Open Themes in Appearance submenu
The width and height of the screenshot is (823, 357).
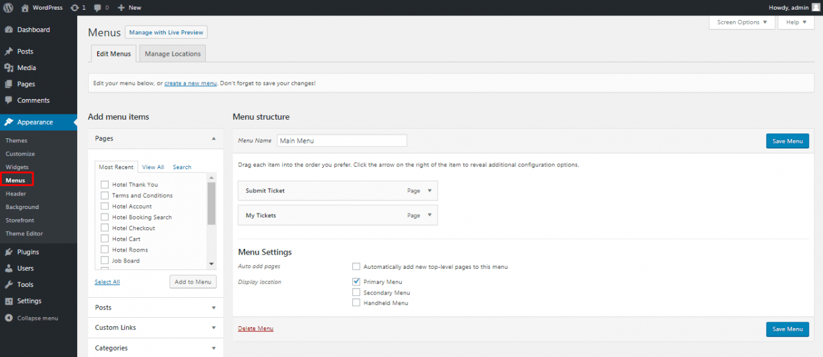[x=17, y=140]
